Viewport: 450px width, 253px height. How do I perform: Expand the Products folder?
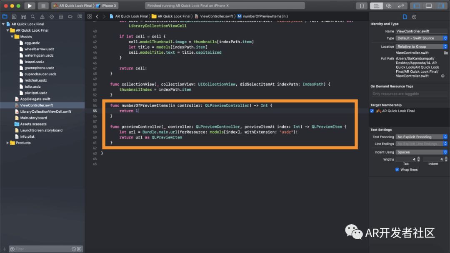(x=8, y=143)
